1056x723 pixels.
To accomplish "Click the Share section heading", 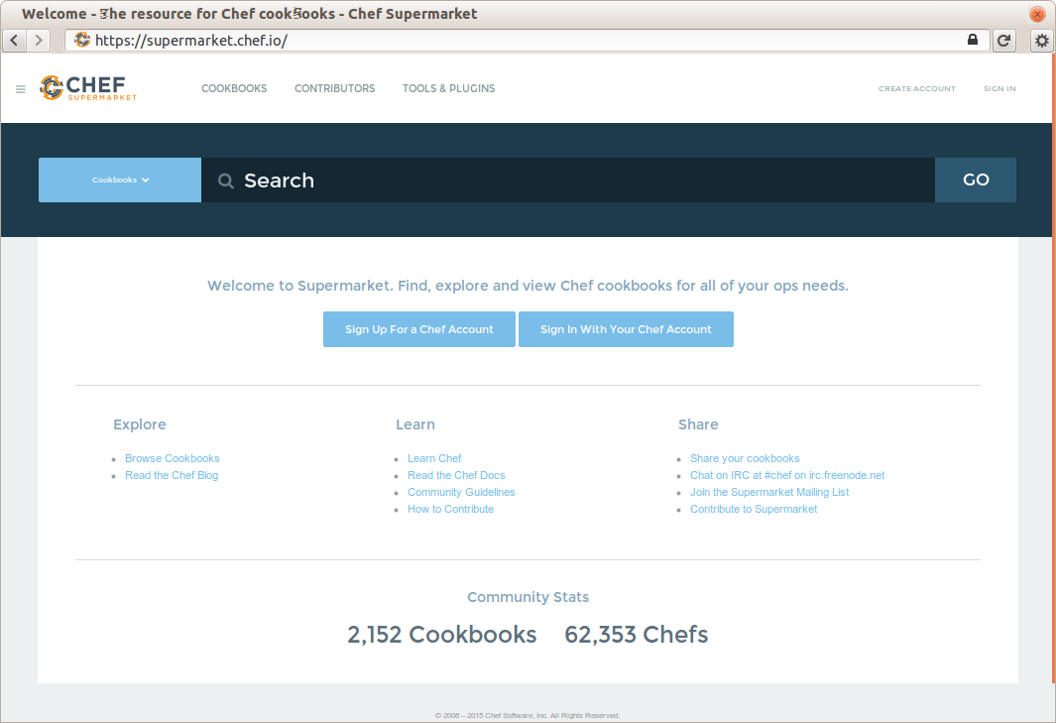I will [698, 424].
